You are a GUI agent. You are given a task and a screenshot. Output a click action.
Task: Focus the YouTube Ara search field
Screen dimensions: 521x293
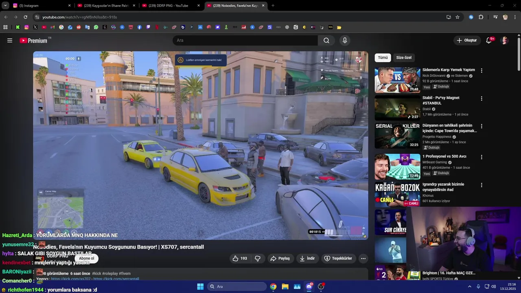click(x=245, y=40)
